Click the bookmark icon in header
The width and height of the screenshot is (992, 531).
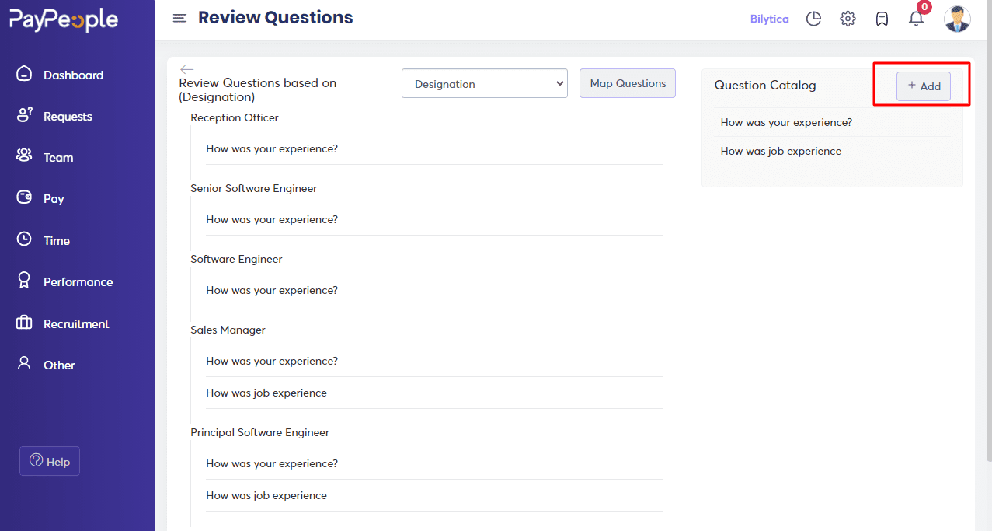(882, 19)
